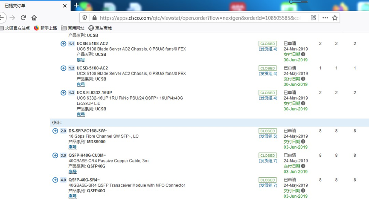Select 产品系列 MDS9000 text
The width and height of the screenshot is (369, 199).
click(x=87, y=141)
